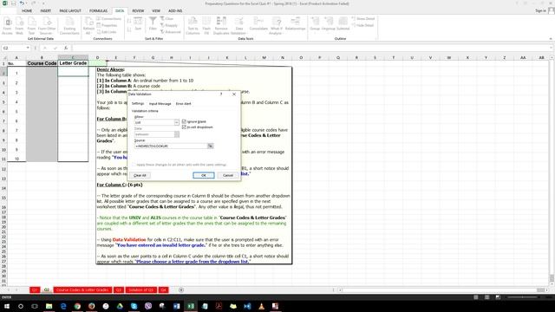Viewport: 555px width, 312px height.
Task: Click the From Text icon
Action: pos(31,26)
